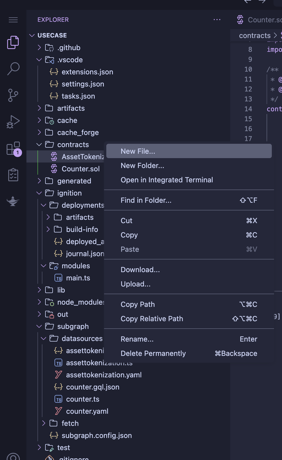Collapse the contracts folder chevron
Screen dimensions: 282x460
(x=39, y=145)
